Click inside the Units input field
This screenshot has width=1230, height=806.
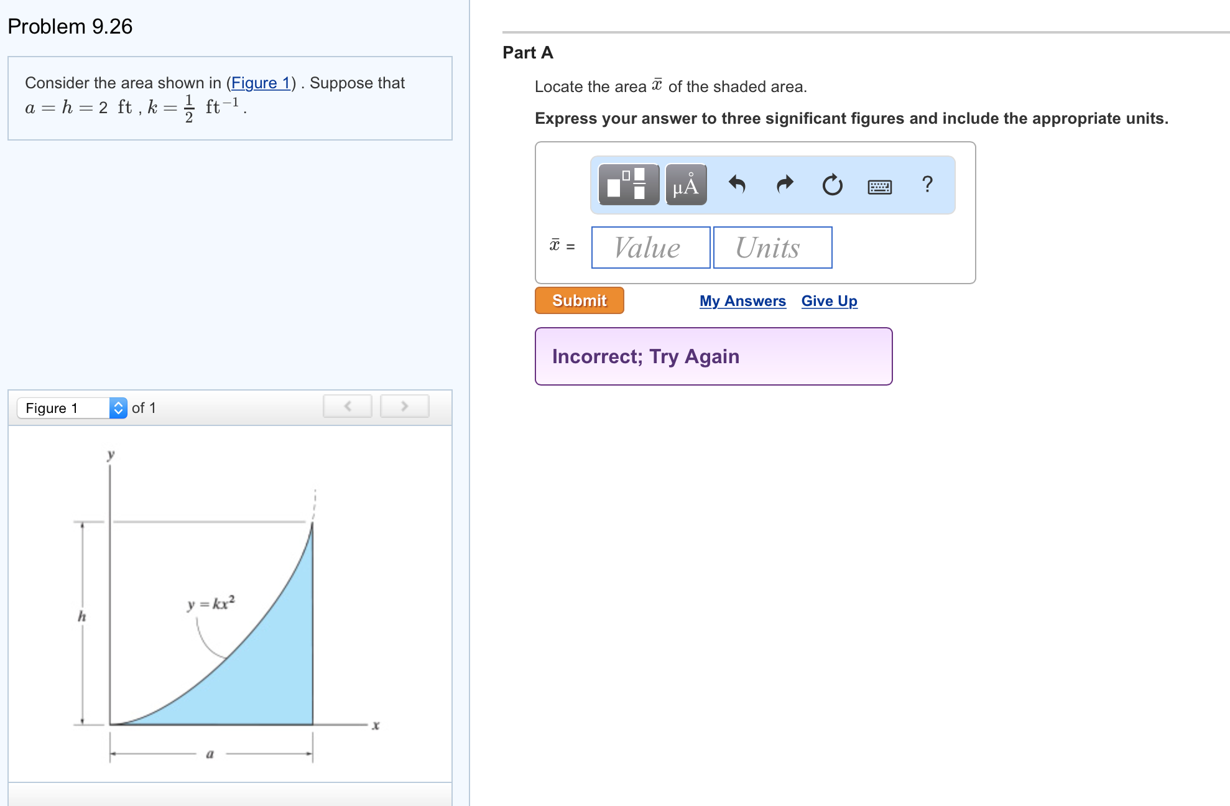tap(772, 248)
